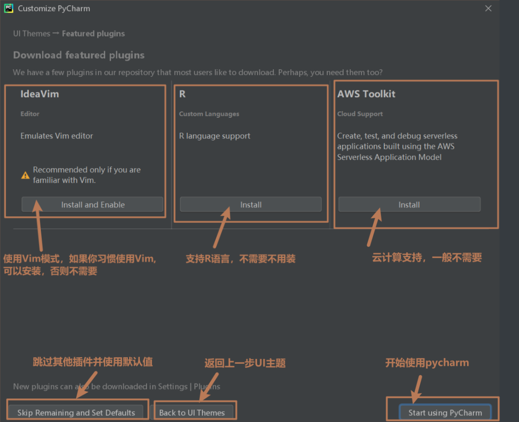Viewport: 519px width, 422px height.
Task: Click the Cloud Support category label
Action: (360, 114)
